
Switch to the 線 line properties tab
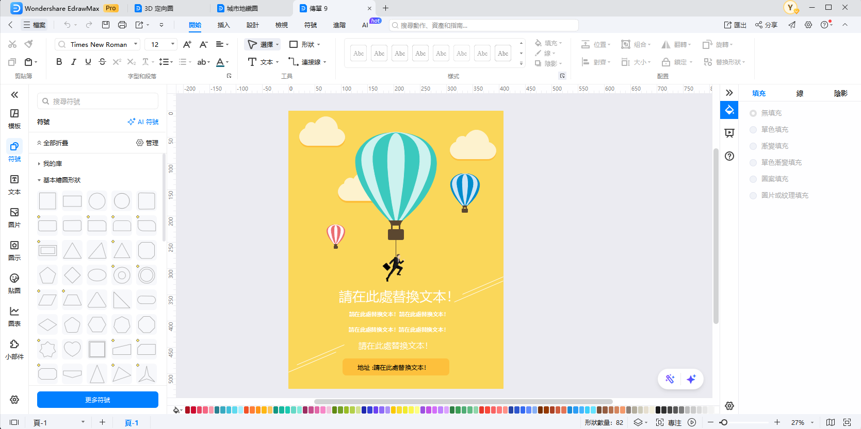[800, 93]
